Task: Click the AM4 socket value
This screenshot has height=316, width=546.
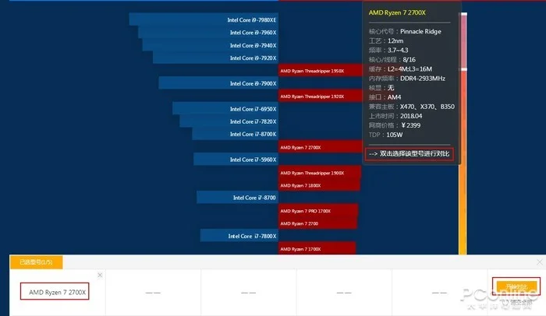Action: coord(394,97)
